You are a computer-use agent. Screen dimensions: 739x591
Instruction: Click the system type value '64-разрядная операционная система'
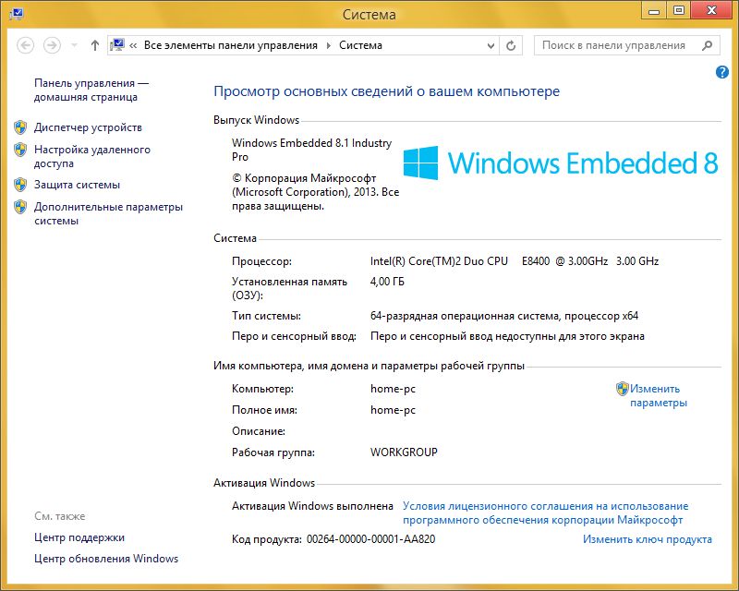465,316
